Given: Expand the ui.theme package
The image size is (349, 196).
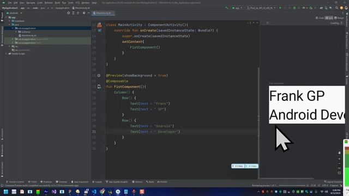Looking at the screenshot, I should tap(16, 32).
